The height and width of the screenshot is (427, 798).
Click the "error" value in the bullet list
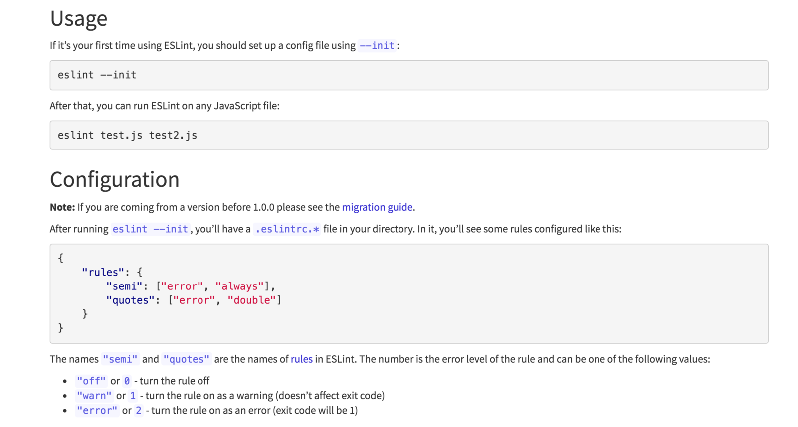point(97,411)
